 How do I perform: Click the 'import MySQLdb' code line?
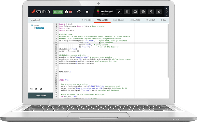(66, 24)
